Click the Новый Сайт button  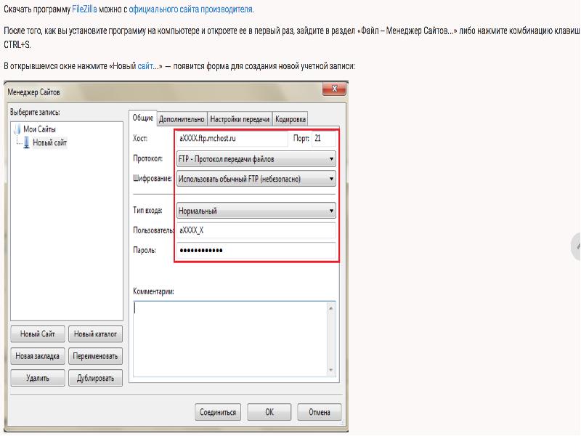(38, 334)
